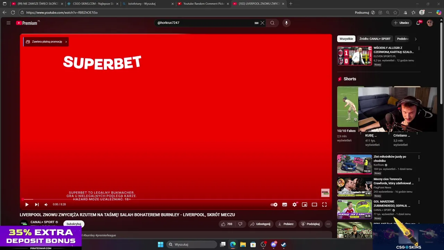The width and height of the screenshot is (444, 250).
Task: Toggle autoplay switch in the player
Action: click(x=274, y=205)
